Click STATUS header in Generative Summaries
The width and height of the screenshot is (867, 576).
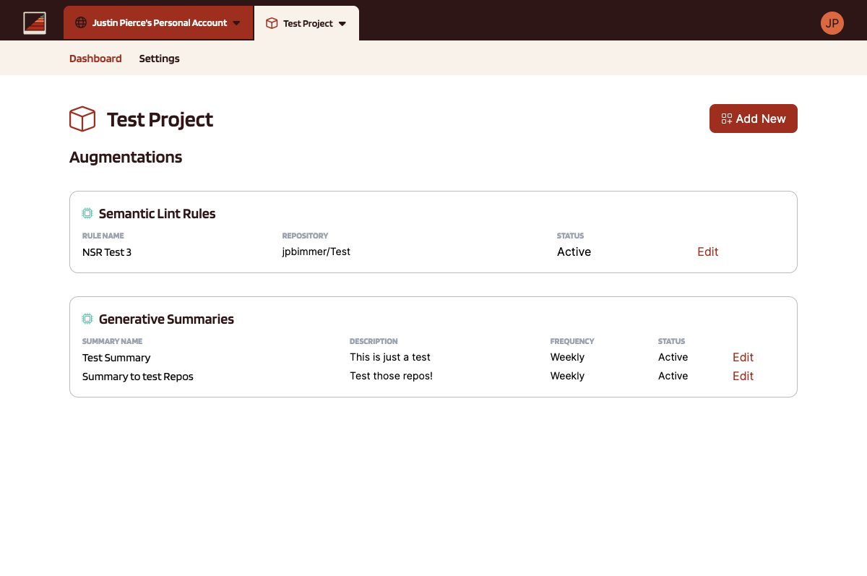tap(672, 341)
